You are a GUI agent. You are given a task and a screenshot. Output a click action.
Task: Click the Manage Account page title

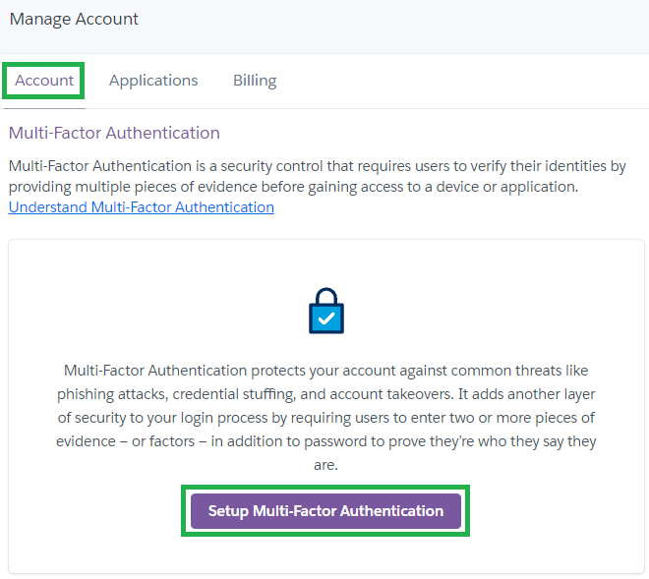tap(74, 19)
